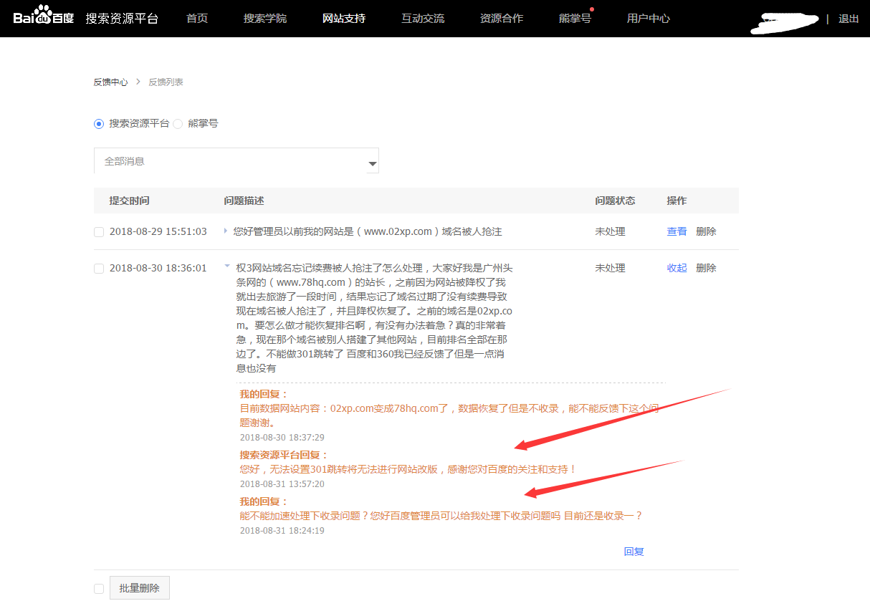870x601 pixels.
Task: Tick checkbox for 2018-08-30 18:36:01 feedback
Action: coord(99,269)
